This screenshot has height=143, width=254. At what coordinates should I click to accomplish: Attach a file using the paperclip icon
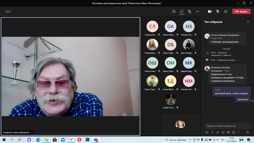[x=218, y=132]
